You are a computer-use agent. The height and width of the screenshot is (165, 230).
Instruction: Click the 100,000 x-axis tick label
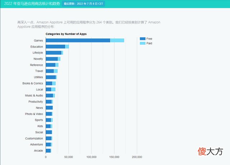pyautogui.click(x=91, y=157)
